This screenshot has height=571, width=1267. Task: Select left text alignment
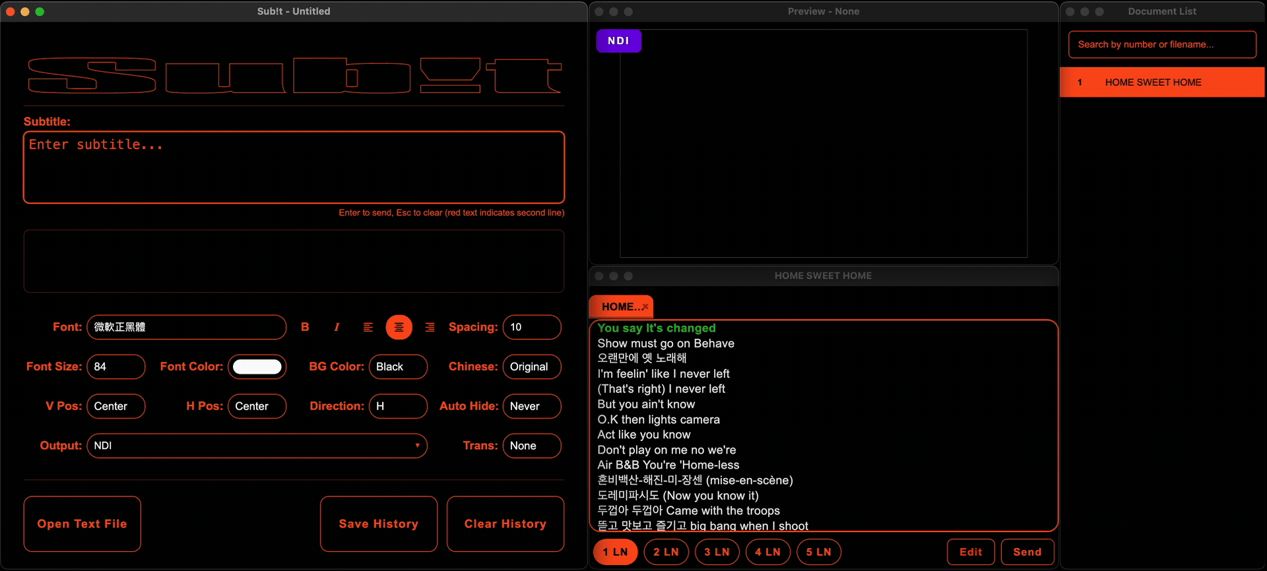368,327
